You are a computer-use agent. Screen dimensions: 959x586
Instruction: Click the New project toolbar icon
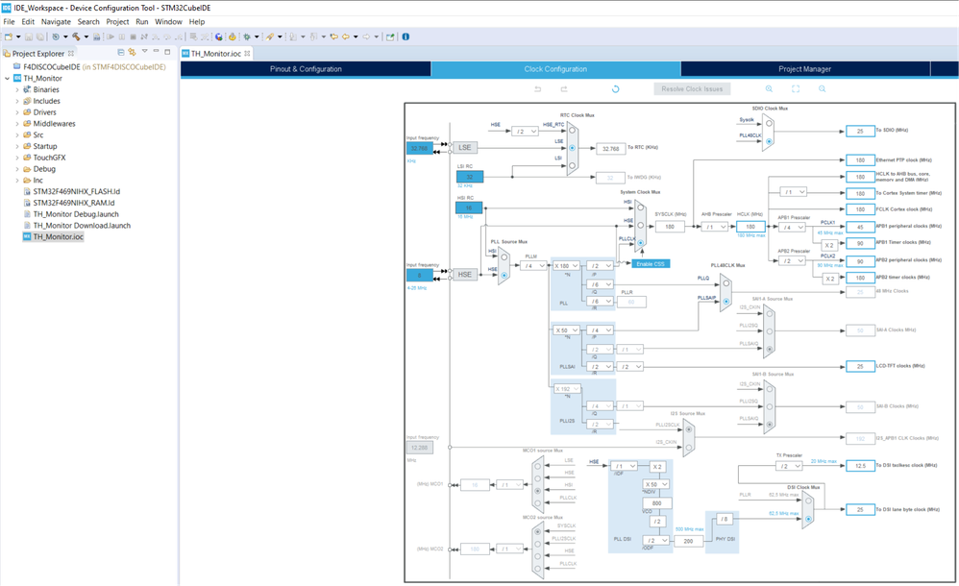tap(9, 37)
